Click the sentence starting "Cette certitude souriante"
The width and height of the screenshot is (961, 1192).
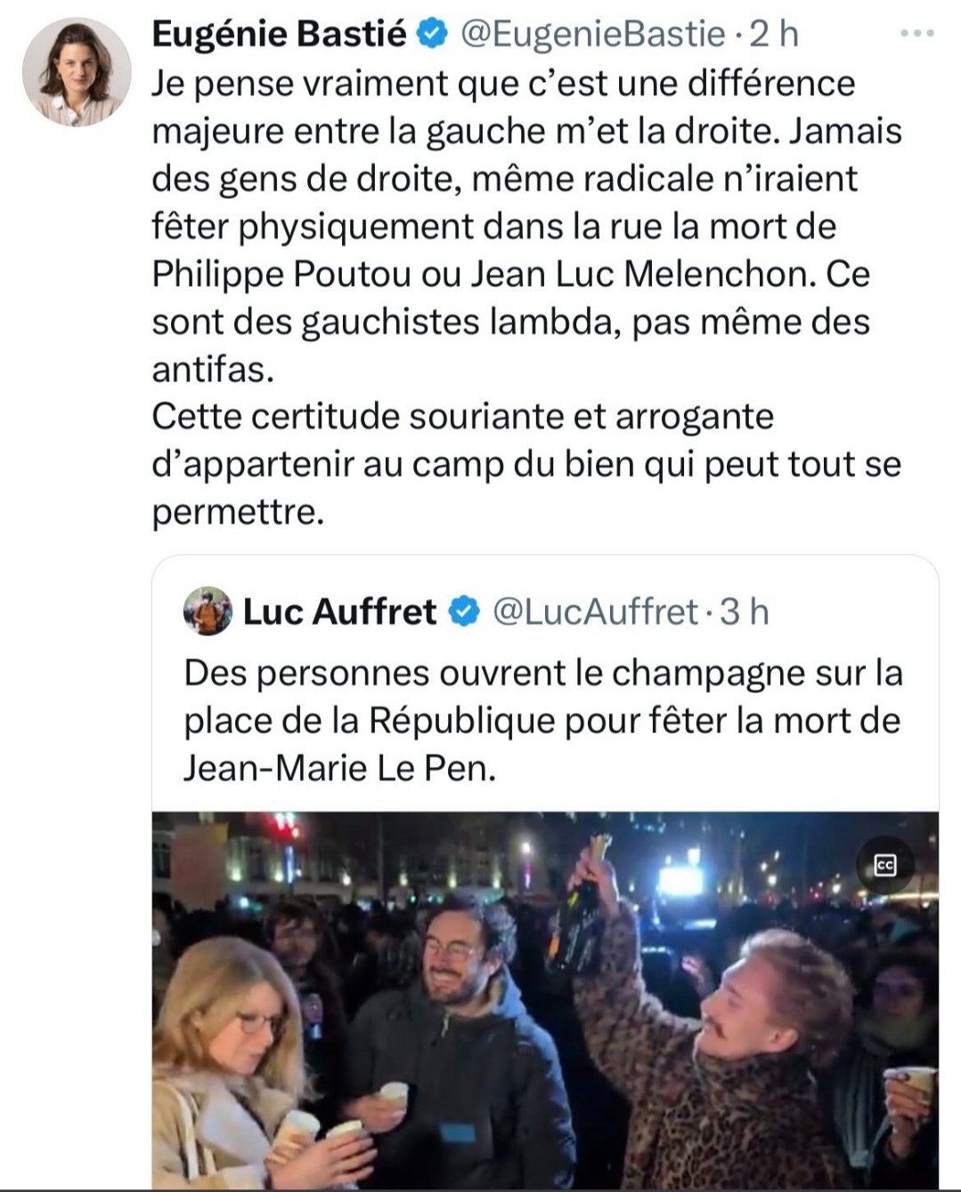pyautogui.click(x=525, y=464)
